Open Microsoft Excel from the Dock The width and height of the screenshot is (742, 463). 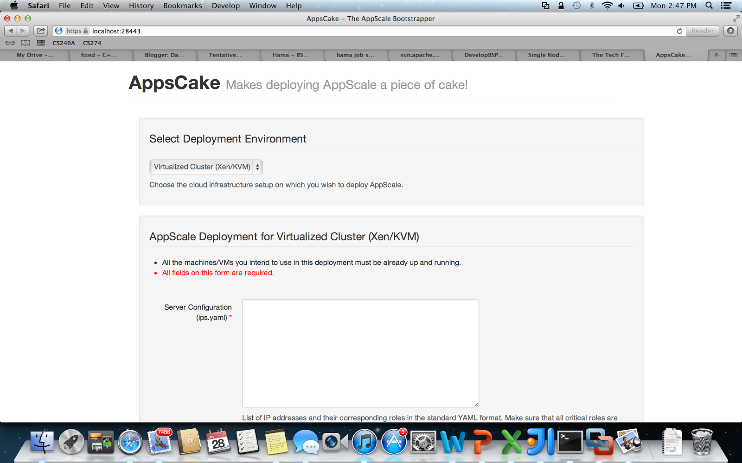[510, 442]
